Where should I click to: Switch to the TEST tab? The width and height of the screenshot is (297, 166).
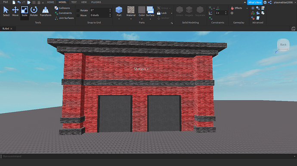(x=74, y=2)
